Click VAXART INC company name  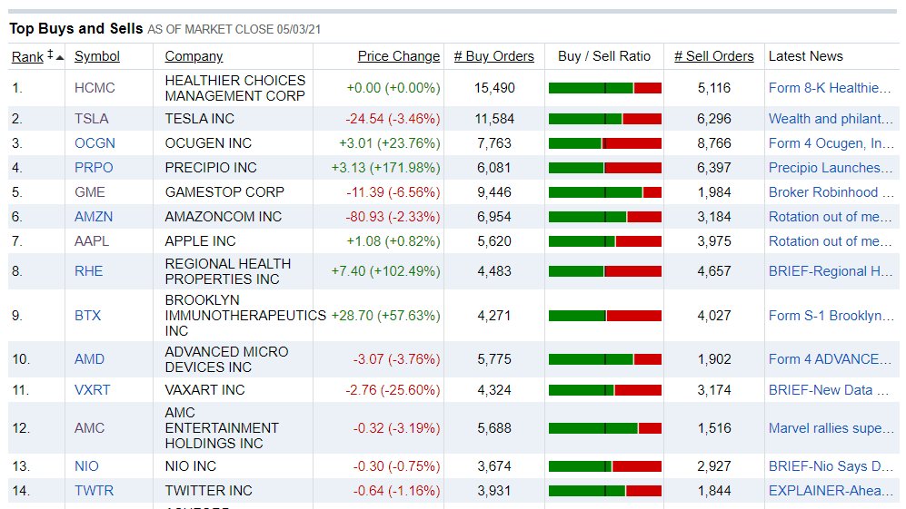[x=205, y=390]
